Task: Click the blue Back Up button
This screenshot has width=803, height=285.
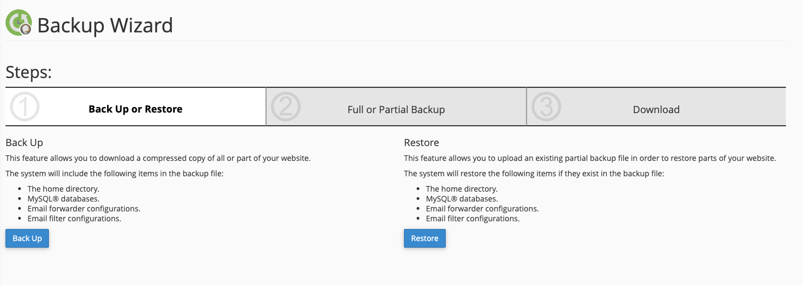Action: [27, 238]
